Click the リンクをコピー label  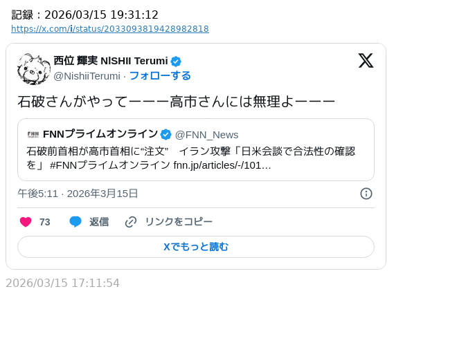click(x=179, y=222)
